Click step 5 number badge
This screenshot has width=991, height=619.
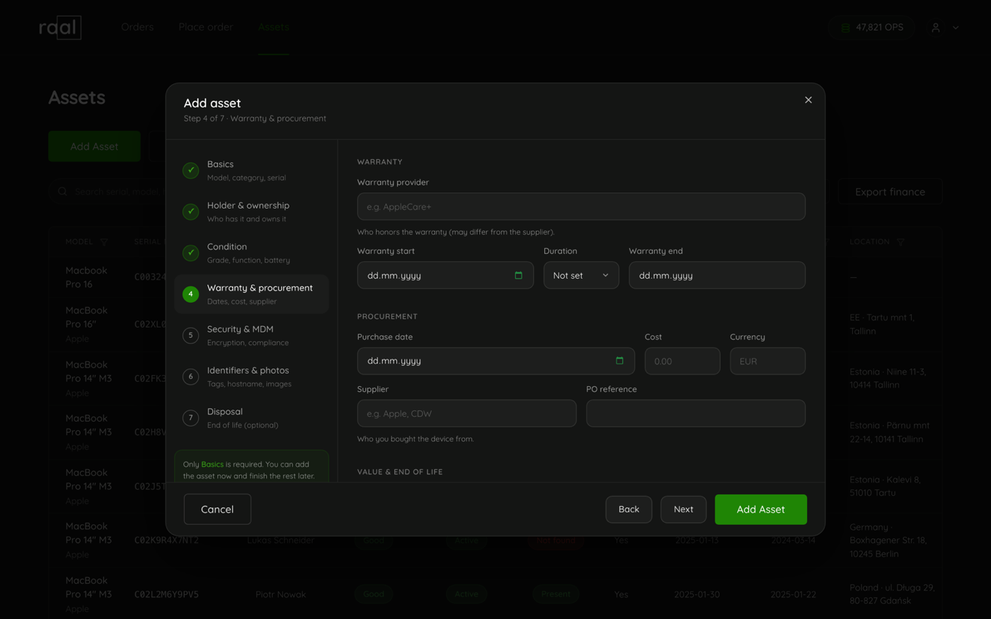(190, 335)
